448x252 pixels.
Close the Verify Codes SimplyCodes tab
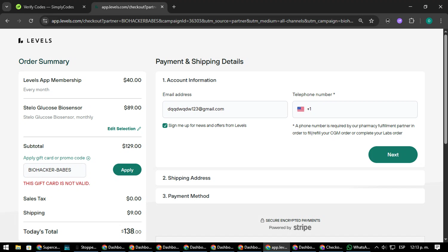click(x=84, y=7)
